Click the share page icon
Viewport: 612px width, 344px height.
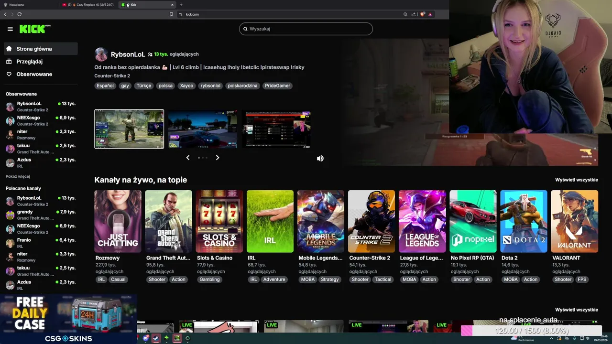point(414,14)
